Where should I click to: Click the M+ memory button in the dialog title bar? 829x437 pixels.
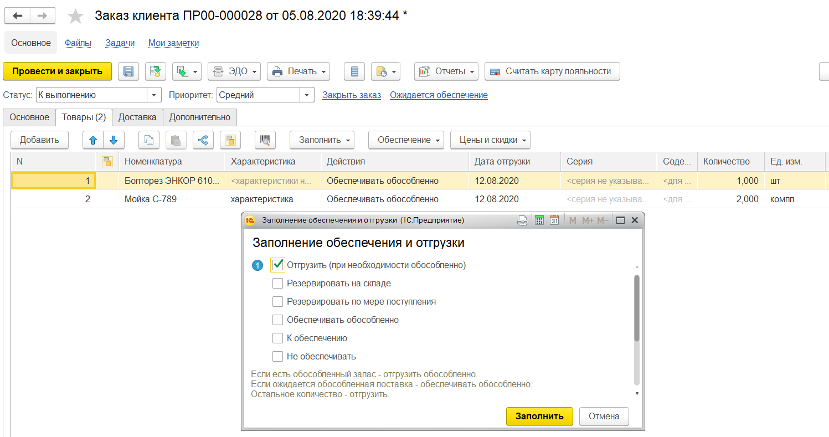pyautogui.click(x=588, y=220)
